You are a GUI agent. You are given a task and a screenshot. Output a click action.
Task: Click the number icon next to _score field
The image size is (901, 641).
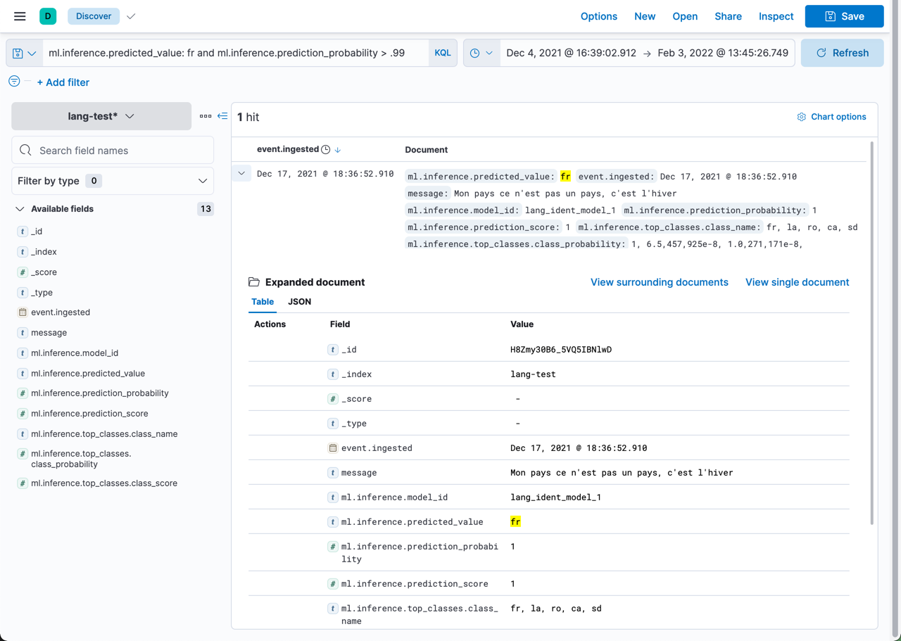(22, 272)
